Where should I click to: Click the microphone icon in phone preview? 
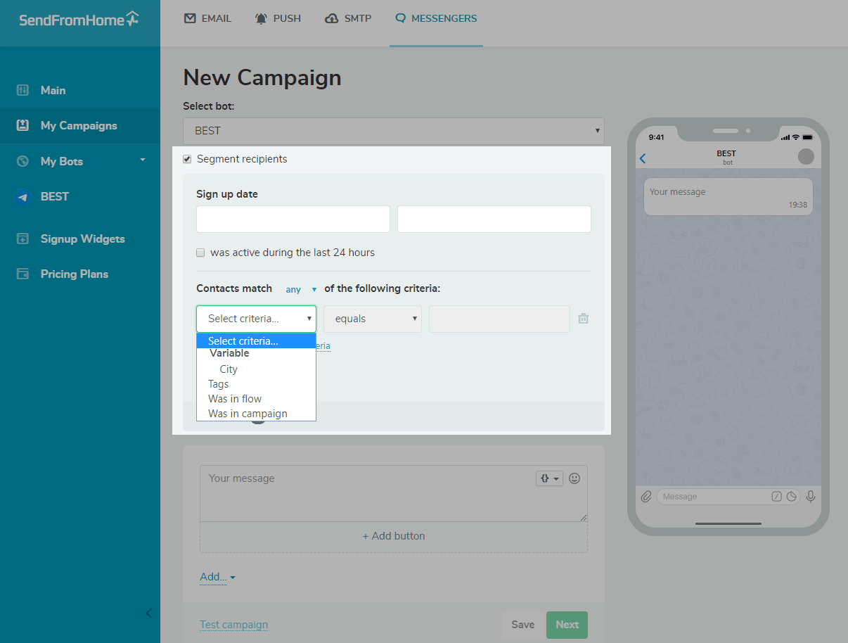pos(811,497)
